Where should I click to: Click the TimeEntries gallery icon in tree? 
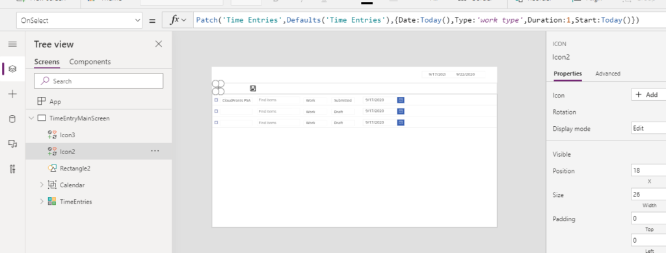tap(52, 202)
